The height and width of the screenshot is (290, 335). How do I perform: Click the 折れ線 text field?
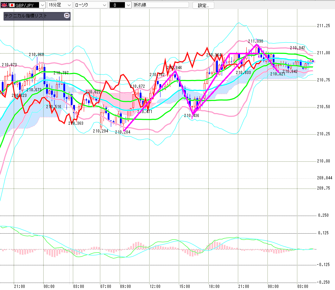[x=161, y=5]
